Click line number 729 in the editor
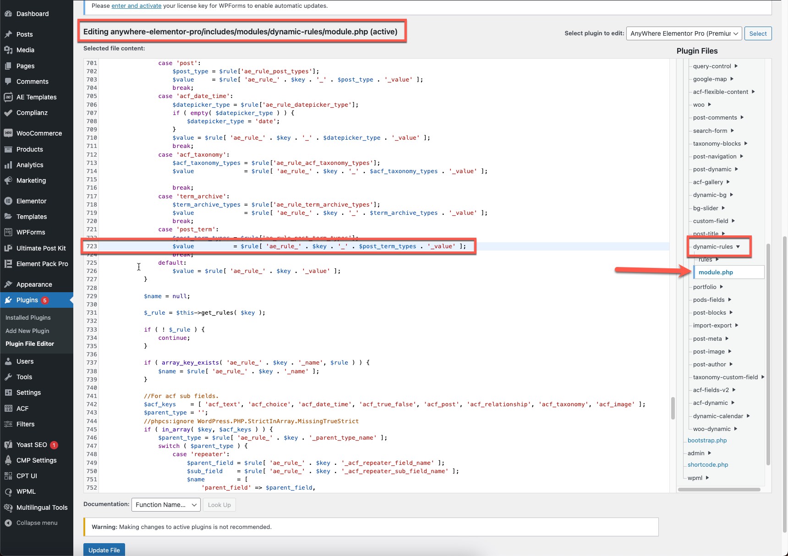This screenshot has height=556, width=788. tap(92, 296)
